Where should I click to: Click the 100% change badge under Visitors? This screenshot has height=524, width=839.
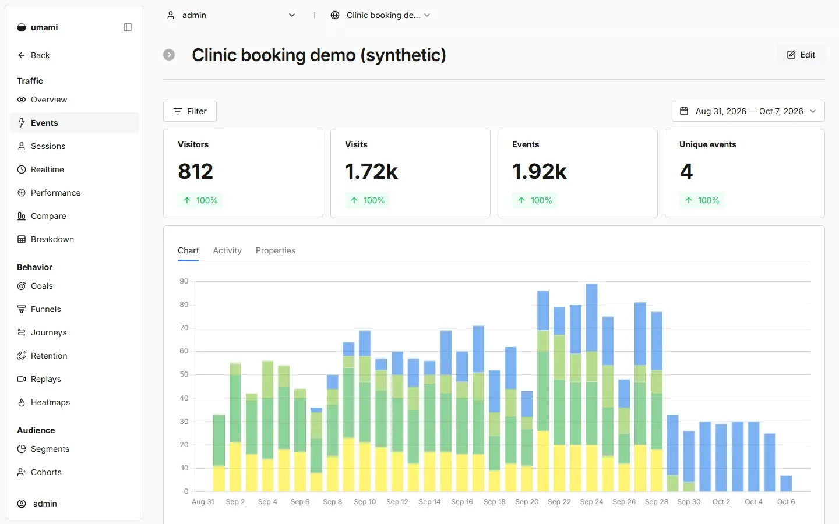[x=200, y=200]
